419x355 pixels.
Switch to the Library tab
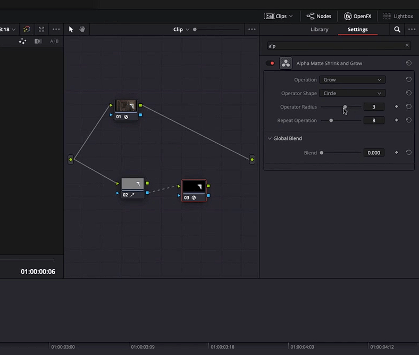click(319, 30)
